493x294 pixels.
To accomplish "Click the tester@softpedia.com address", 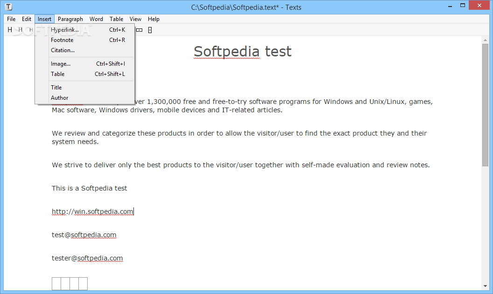I will tap(87, 258).
